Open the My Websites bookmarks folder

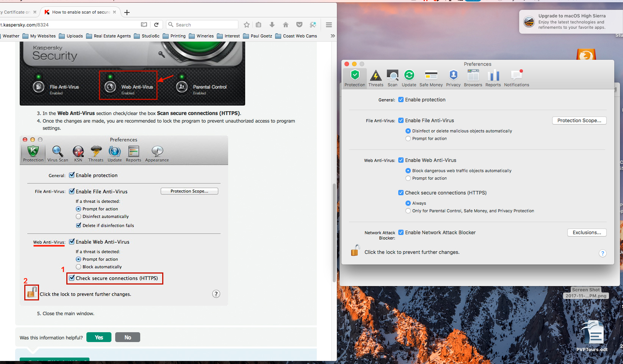39,36
